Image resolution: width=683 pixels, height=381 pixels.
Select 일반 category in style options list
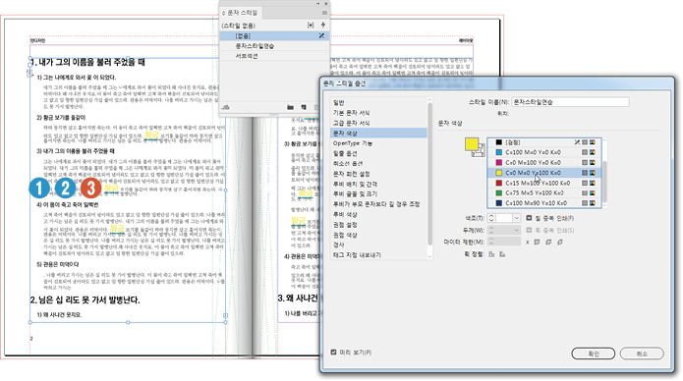(x=378, y=103)
